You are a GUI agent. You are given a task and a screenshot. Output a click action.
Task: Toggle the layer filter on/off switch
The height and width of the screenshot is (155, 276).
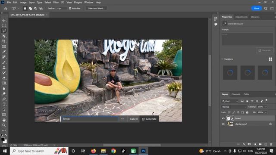pyautogui.click(x=267, y=100)
